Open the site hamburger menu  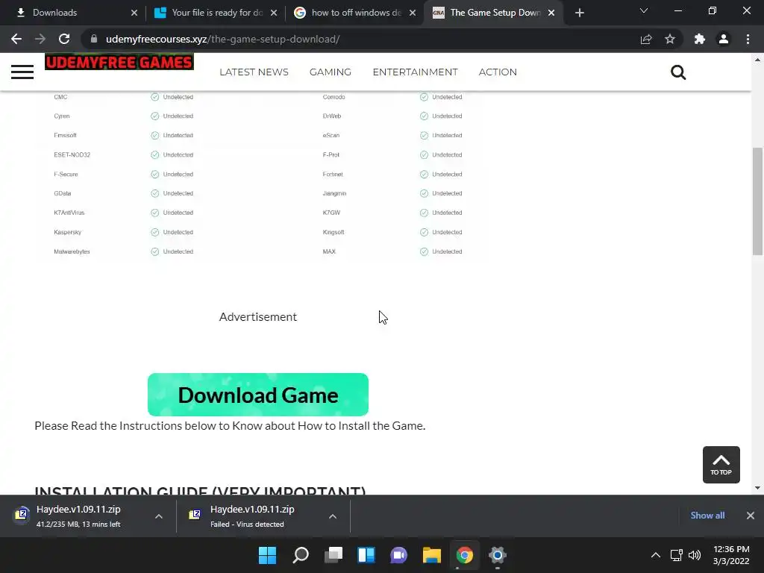click(x=22, y=72)
